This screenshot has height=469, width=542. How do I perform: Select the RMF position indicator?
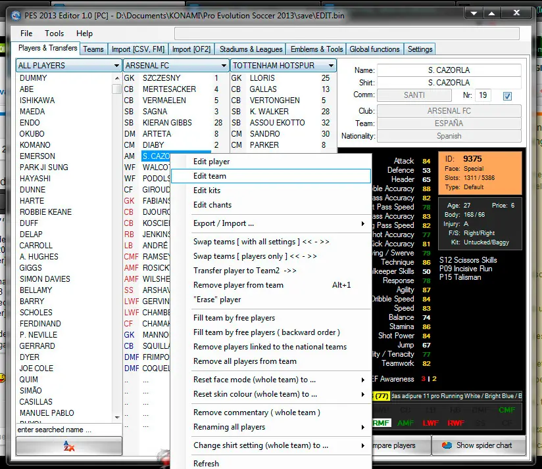pos(381,423)
